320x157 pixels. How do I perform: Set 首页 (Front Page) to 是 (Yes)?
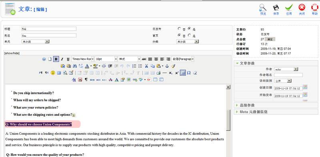(189, 35)
